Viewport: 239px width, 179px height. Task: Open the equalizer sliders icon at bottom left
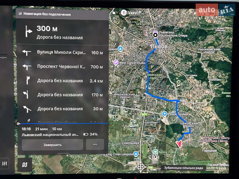click(x=5, y=163)
